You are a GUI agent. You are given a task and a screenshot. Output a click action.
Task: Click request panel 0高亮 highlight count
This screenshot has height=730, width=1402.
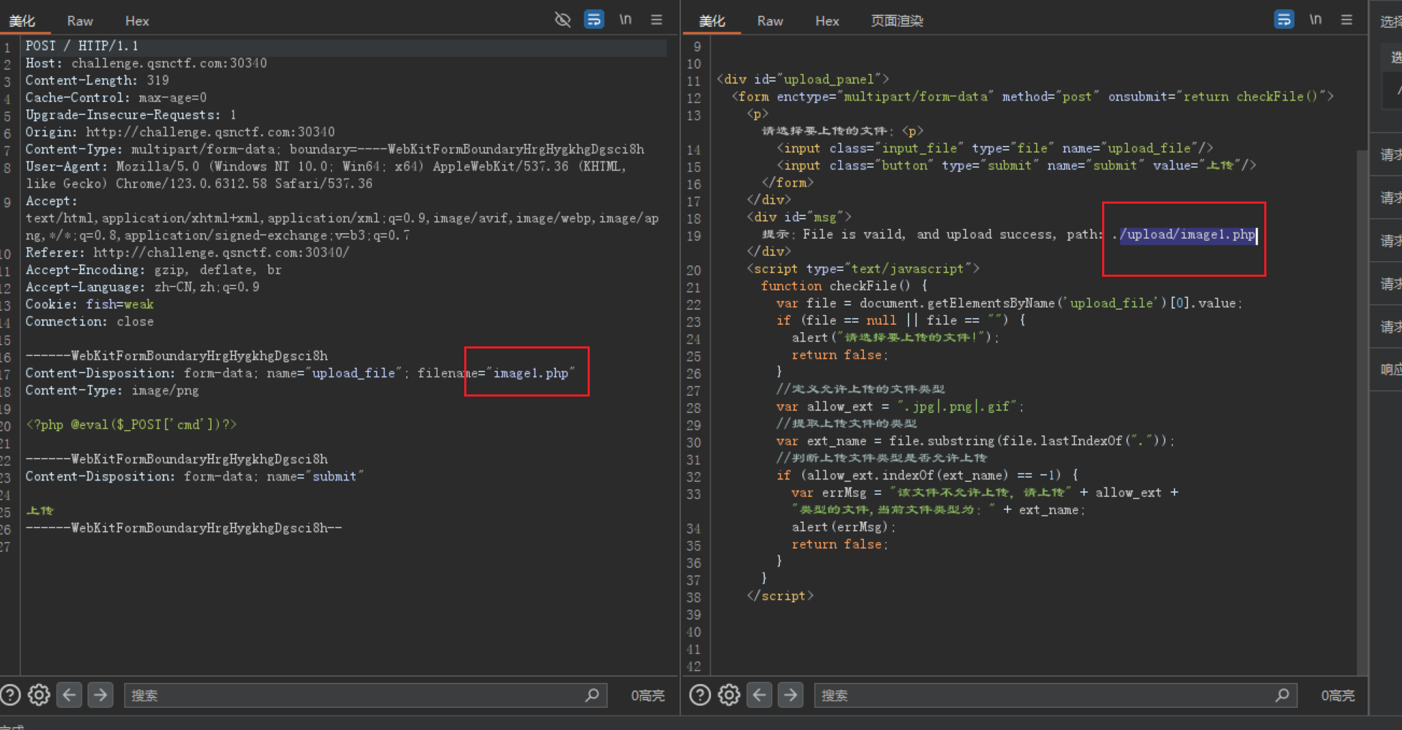[x=647, y=696]
